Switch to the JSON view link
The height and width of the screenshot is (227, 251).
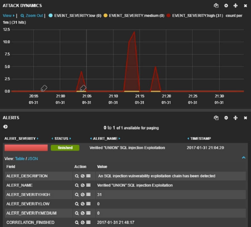(x=33, y=159)
